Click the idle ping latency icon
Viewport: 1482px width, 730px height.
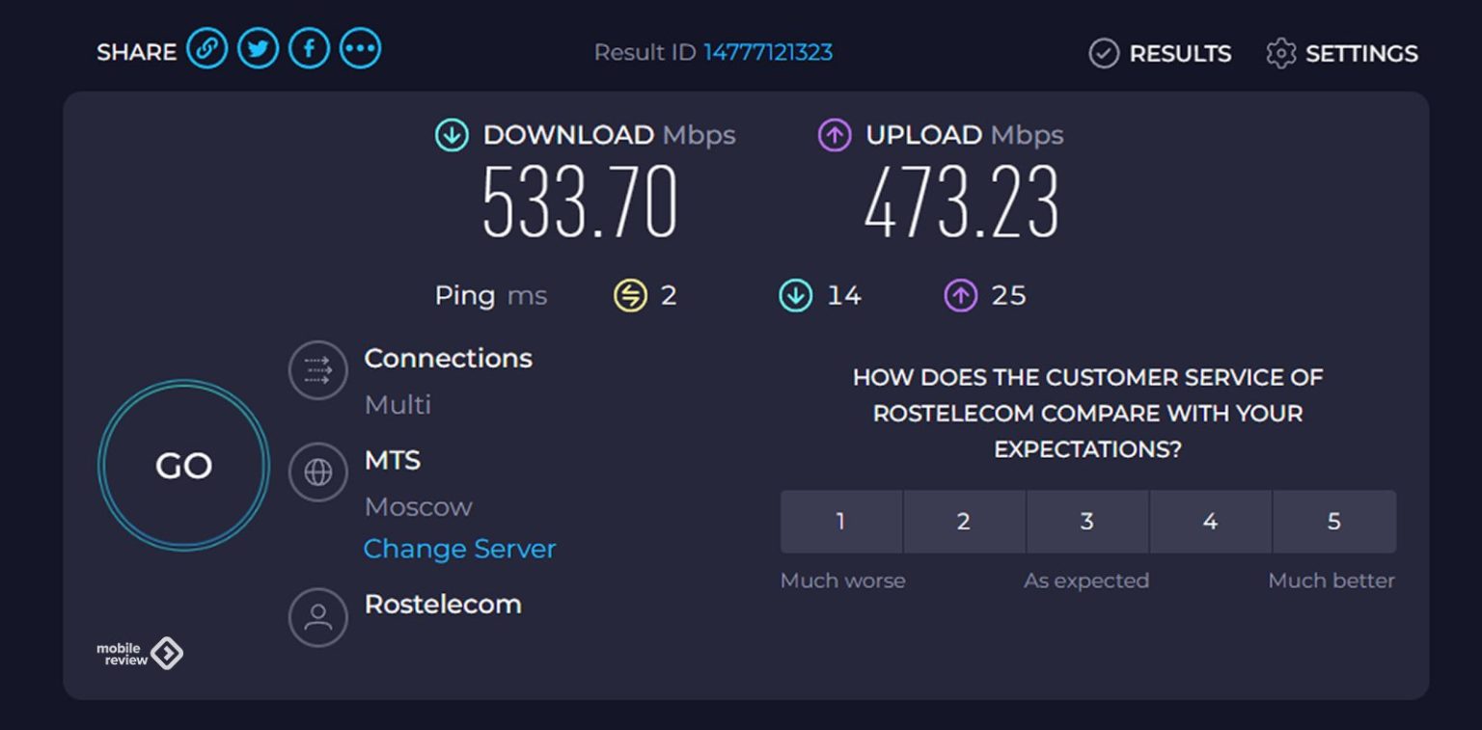[630, 296]
